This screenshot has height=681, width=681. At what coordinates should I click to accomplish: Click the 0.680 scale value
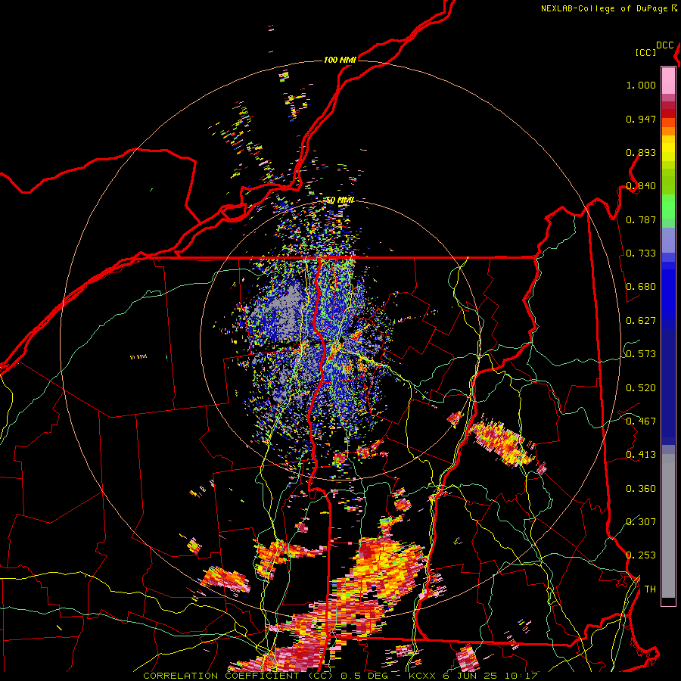tap(641, 287)
